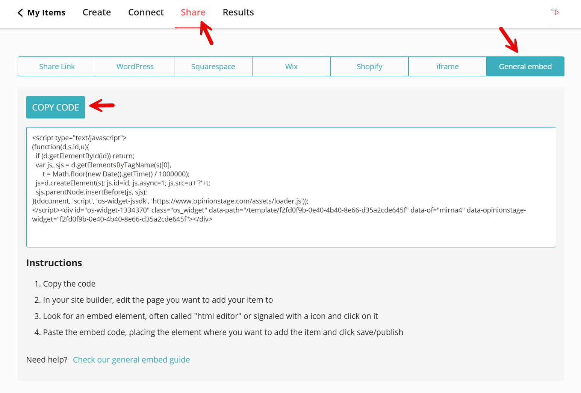Viewport: 581px width, 393px height.
Task: Navigate to the Connect section
Action: (x=146, y=12)
